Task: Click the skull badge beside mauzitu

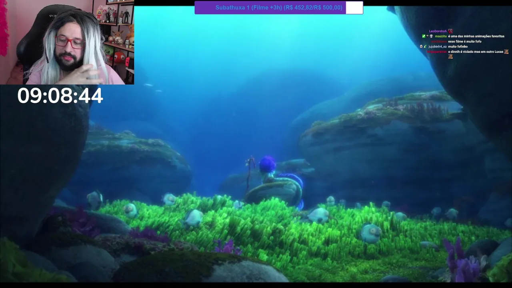Action: coord(431,36)
